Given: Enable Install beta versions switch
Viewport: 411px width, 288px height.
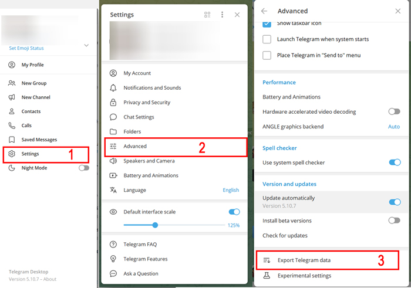Looking at the screenshot, I should click(x=395, y=221).
